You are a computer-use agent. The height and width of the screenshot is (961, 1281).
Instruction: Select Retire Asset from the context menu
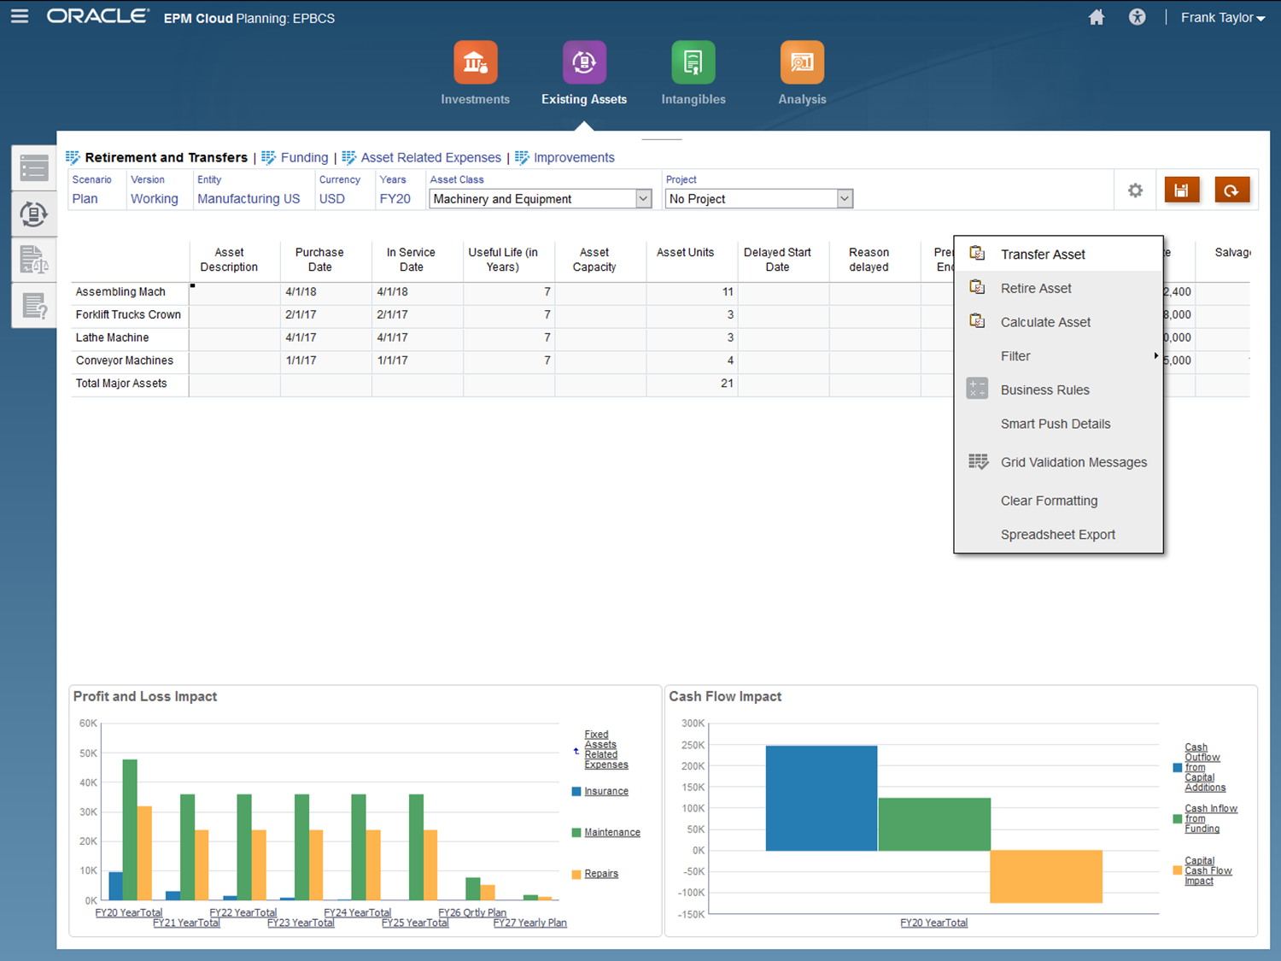click(1036, 289)
